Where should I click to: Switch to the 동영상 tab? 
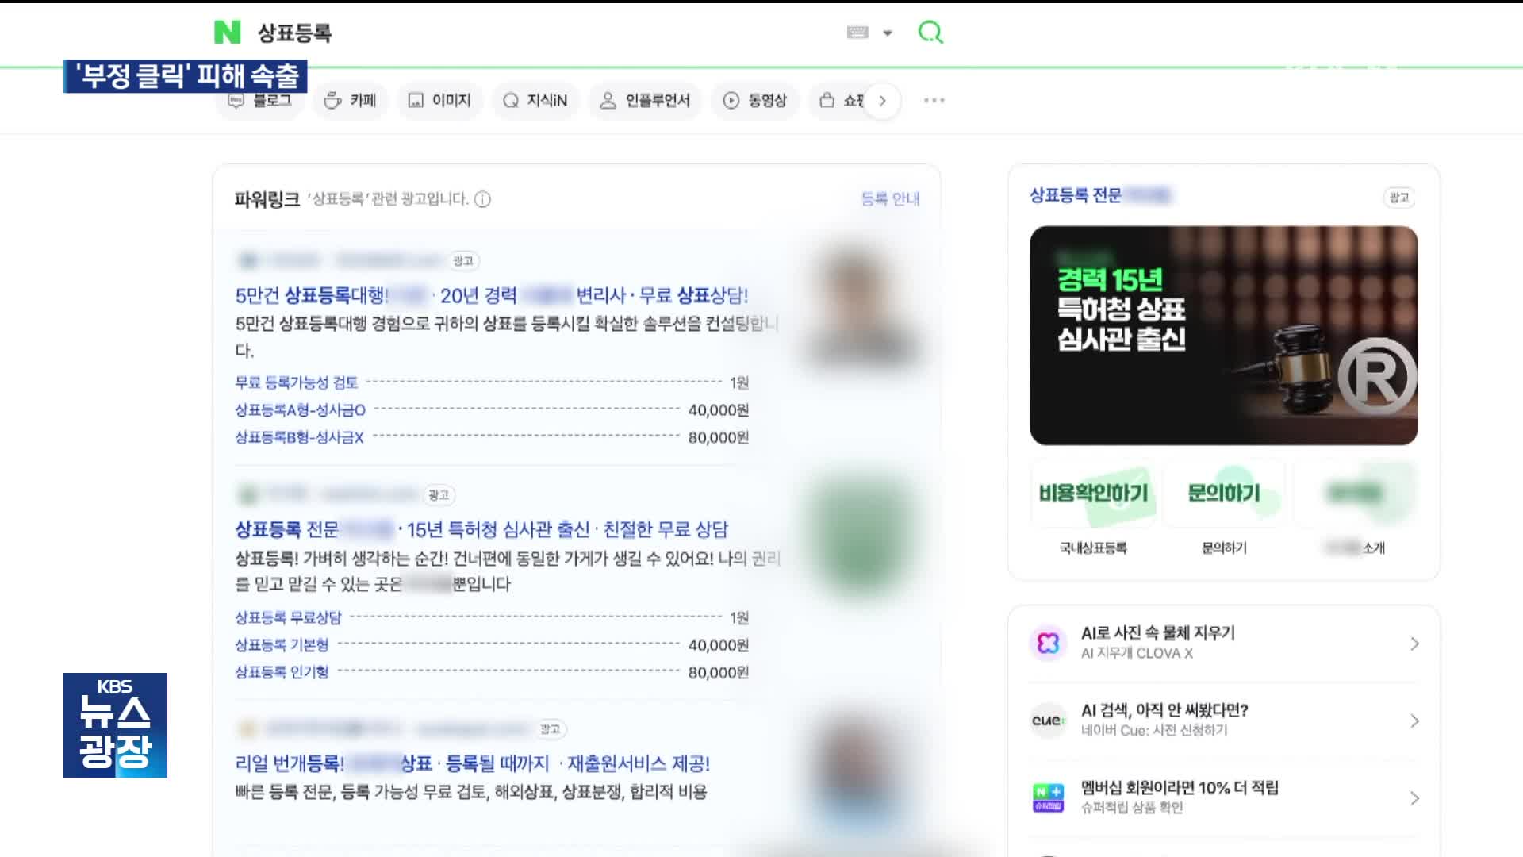(755, 100)
